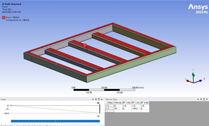This screenshot has height=126, width=209.
Task: Set isometric view via cyan triad ball
Action: tap(194, 75)
